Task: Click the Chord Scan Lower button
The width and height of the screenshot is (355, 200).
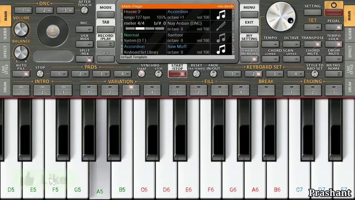Action: pos(270,59)
